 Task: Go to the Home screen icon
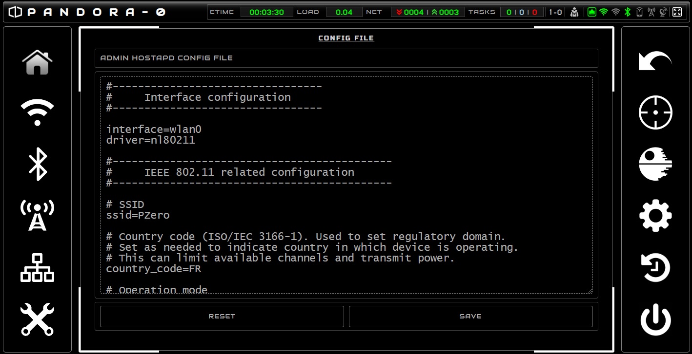(x=37, y=62)
